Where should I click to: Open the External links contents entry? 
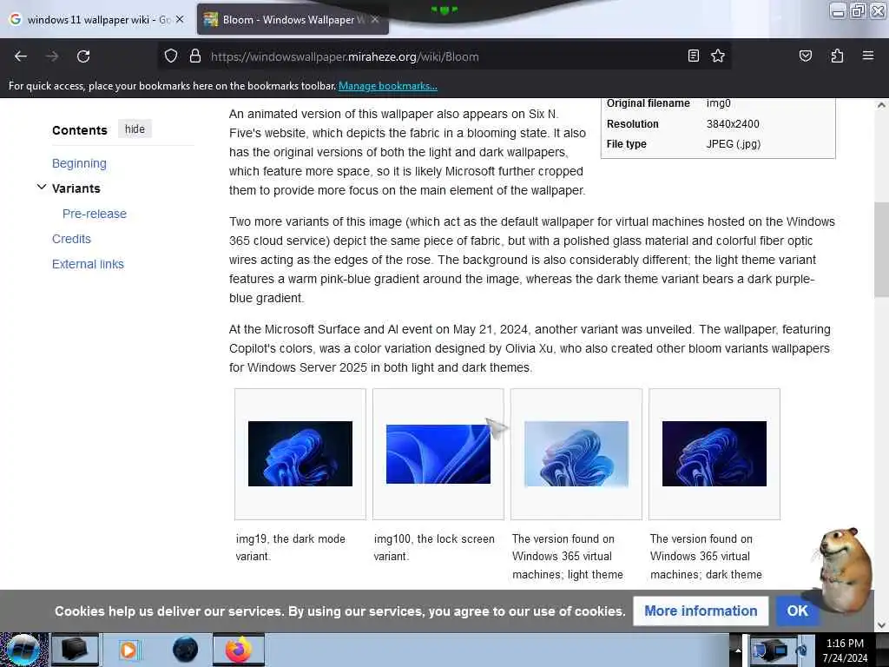88,264
